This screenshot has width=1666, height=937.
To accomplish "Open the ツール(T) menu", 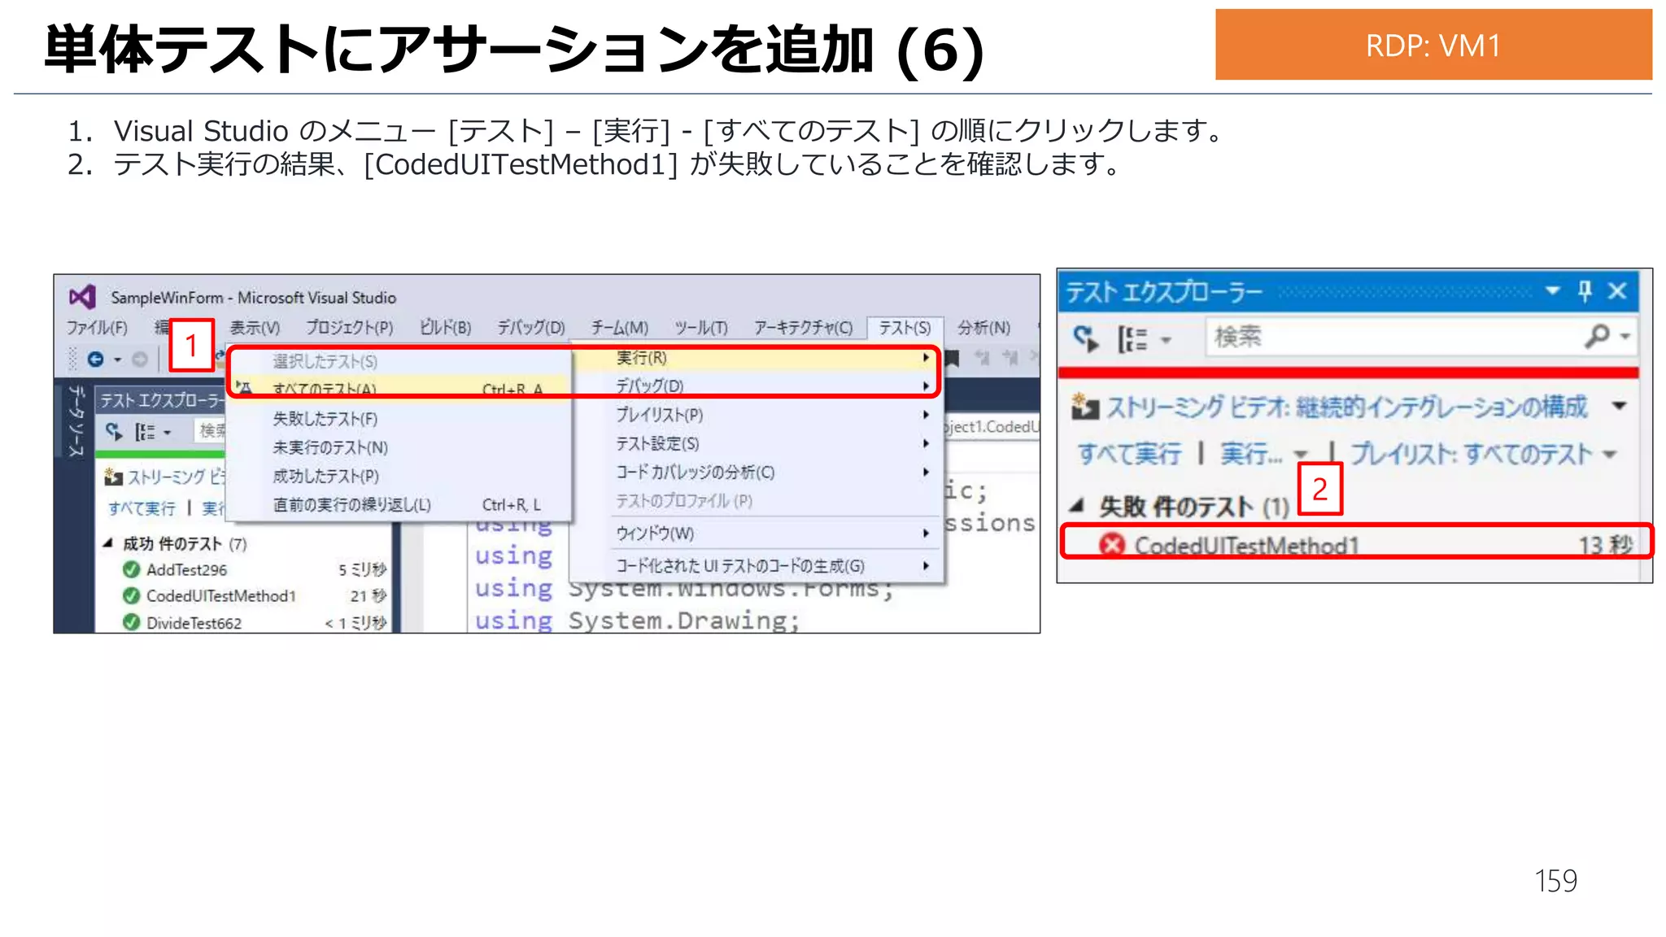I will (701, 327).
